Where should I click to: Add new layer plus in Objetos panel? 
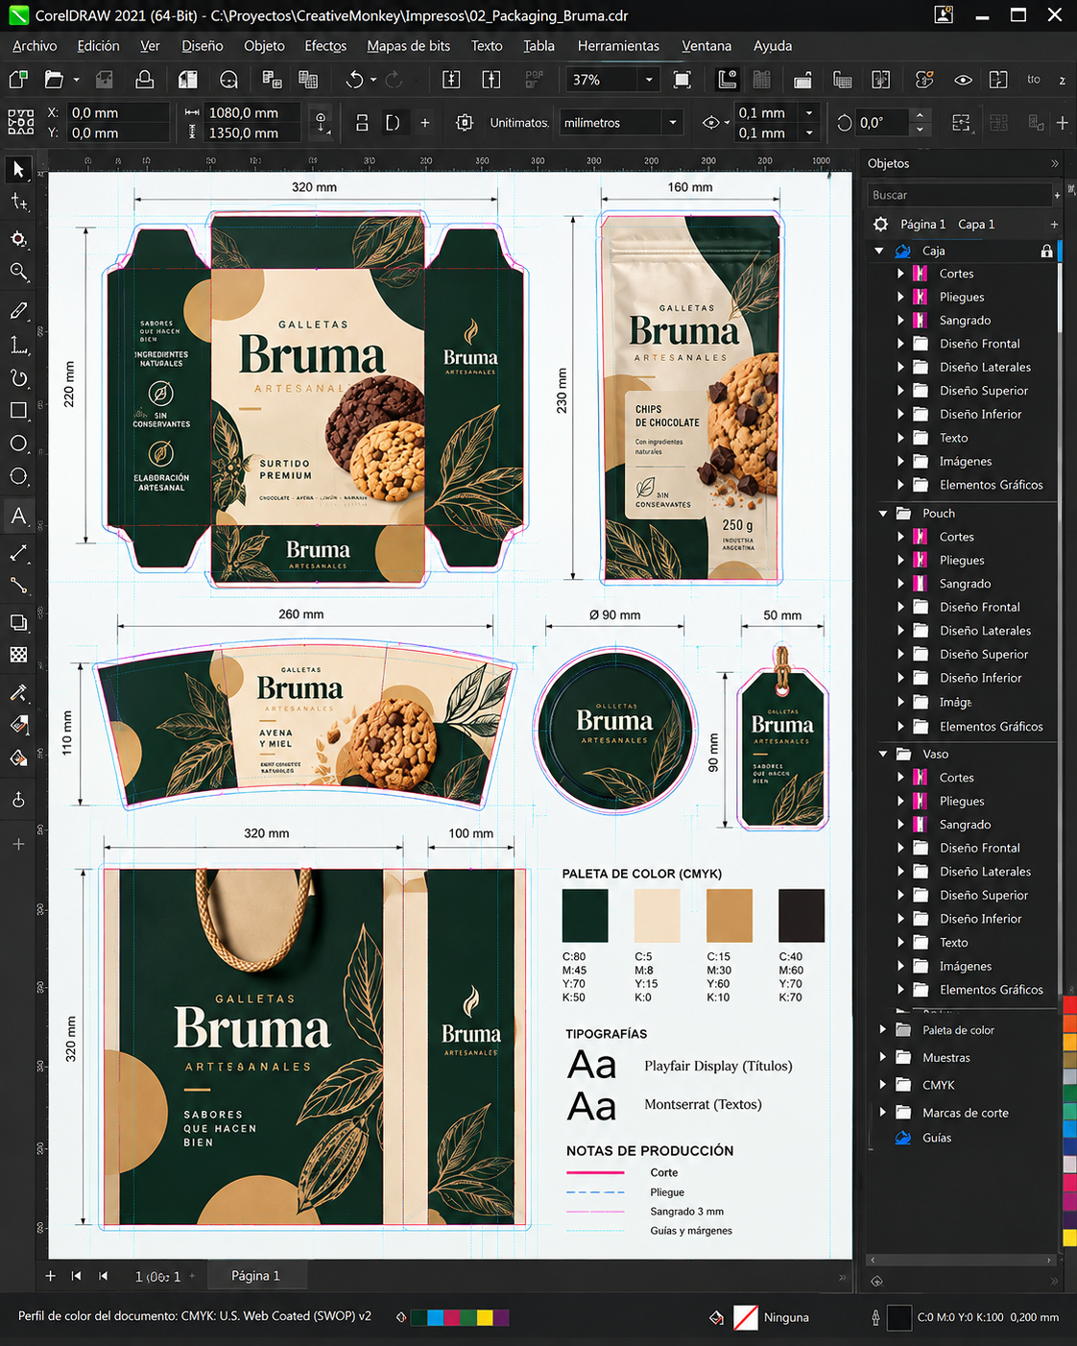point(1054,225)
